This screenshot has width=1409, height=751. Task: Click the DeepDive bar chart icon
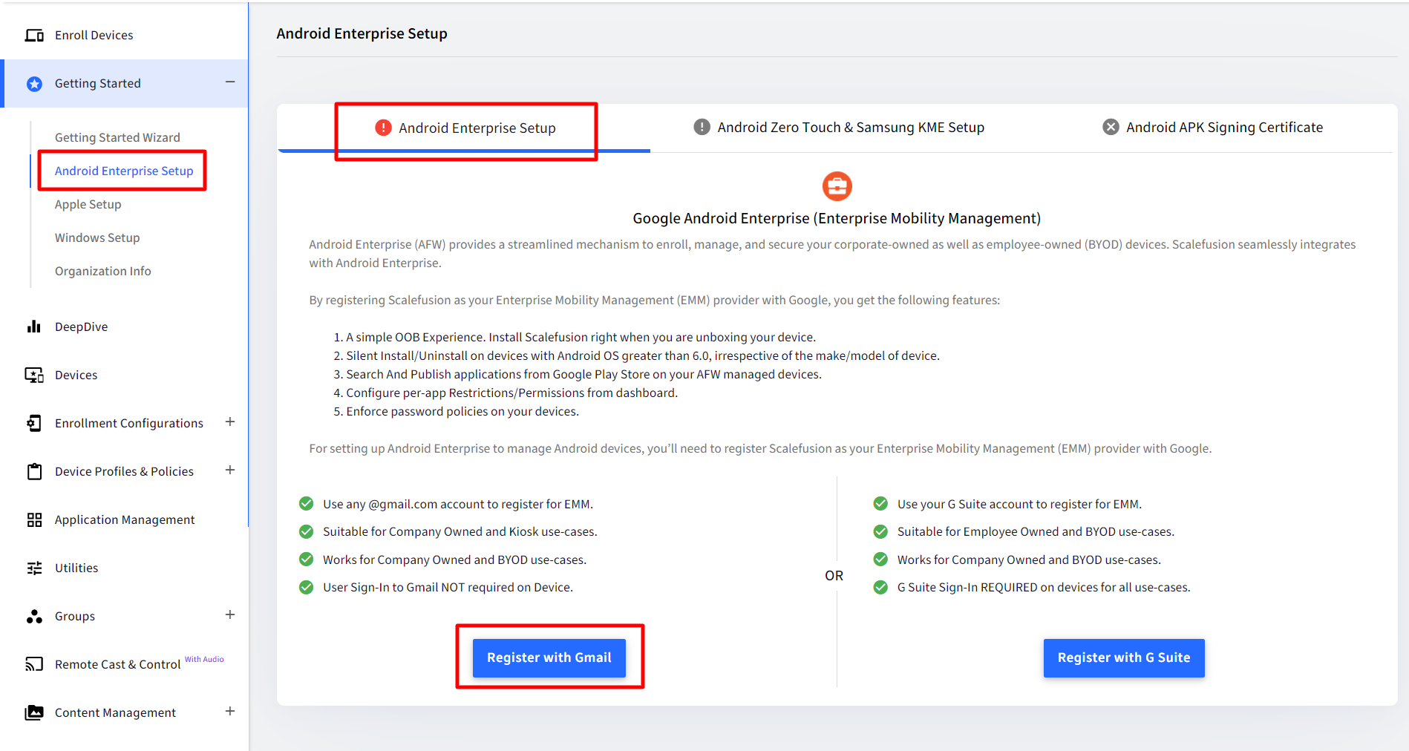point(34,327)
